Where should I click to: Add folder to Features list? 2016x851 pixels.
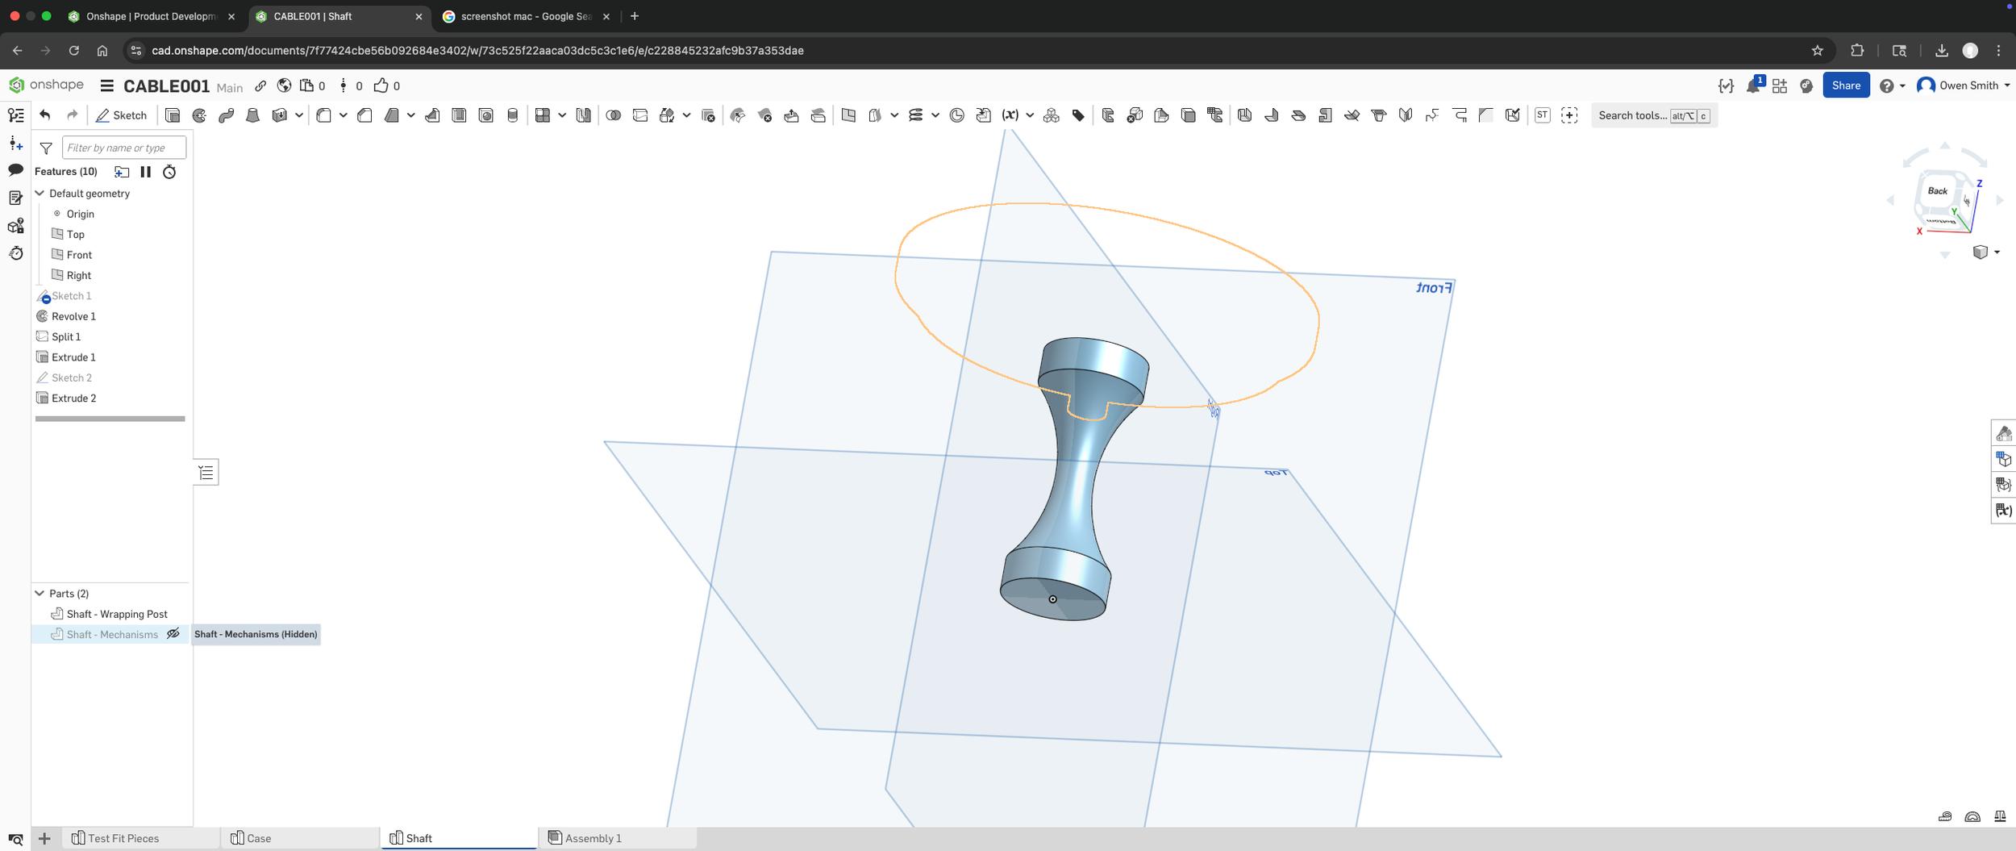pos(122,171)
